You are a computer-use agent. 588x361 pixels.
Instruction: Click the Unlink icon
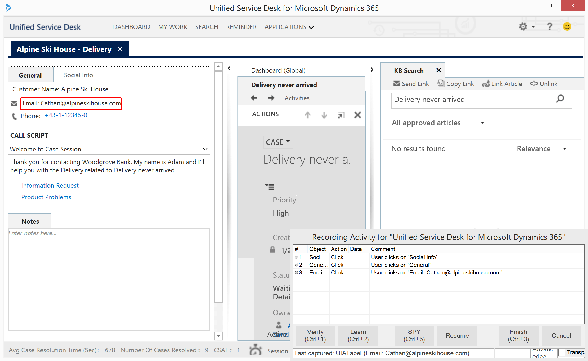pyautogui.click(x=534, y=84)
